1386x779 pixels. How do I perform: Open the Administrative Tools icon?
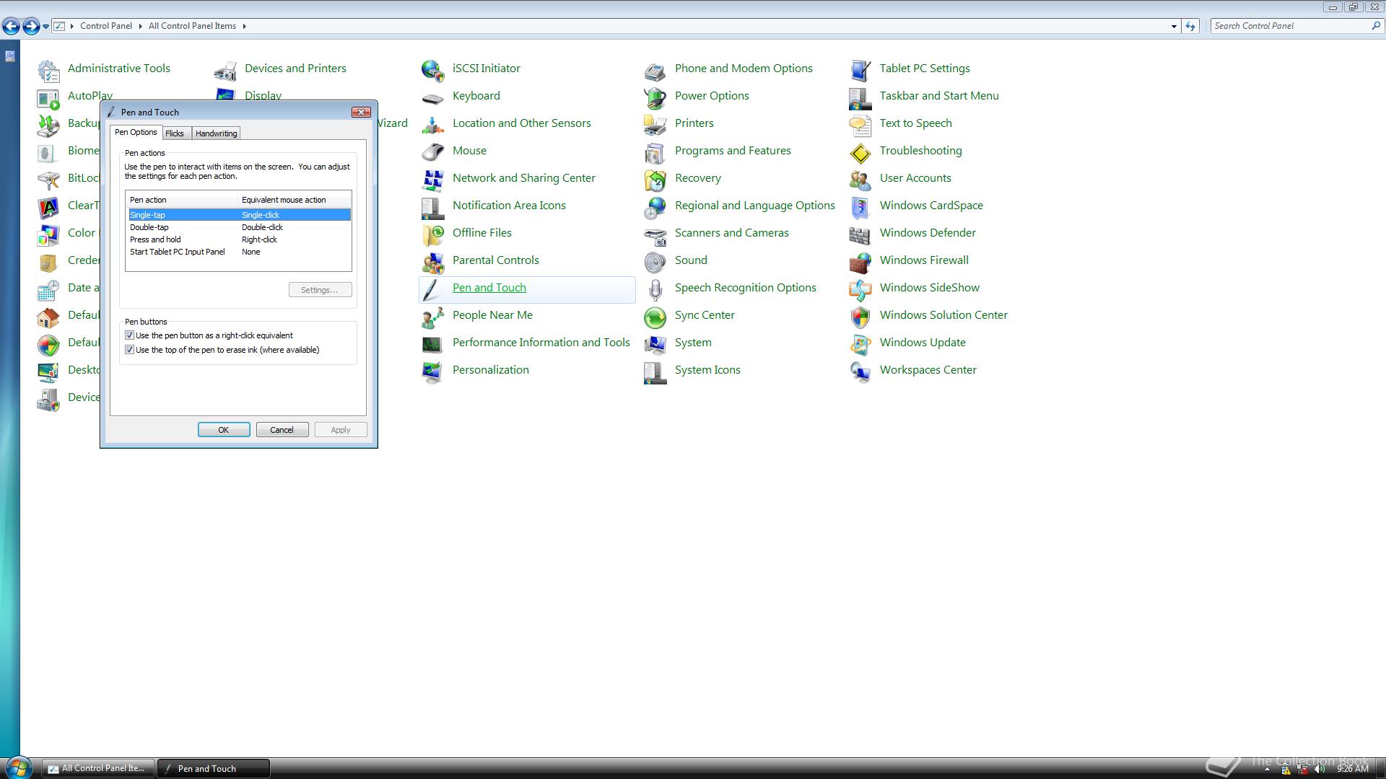(48, 70)
